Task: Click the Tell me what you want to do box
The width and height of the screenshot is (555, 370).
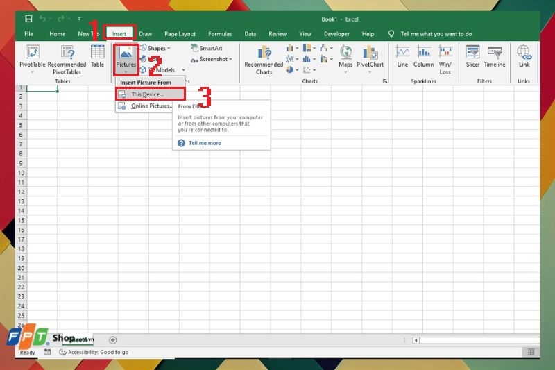Action: click(436, 33)
